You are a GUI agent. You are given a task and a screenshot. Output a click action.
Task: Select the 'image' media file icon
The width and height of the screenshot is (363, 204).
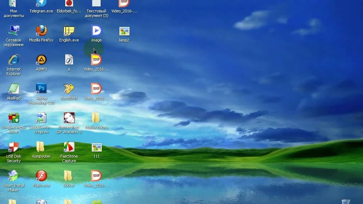(96, 34)
